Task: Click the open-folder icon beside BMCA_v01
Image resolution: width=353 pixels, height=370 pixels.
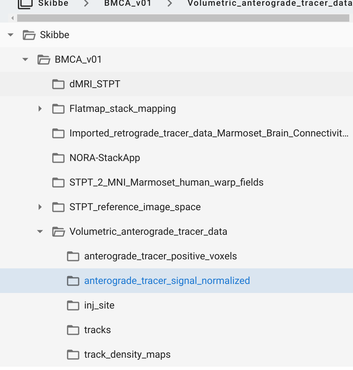Action: [x=44, y=59]
